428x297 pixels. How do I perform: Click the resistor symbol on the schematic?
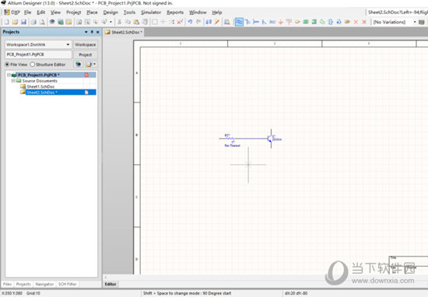pyautogui.click(x=230, y=138)
